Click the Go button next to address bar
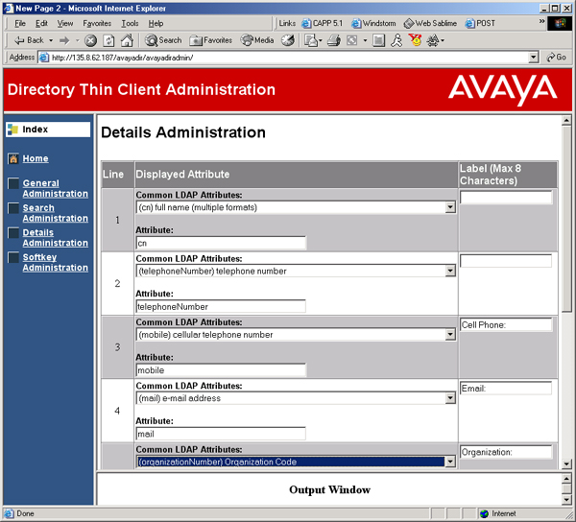 (556, 58)
